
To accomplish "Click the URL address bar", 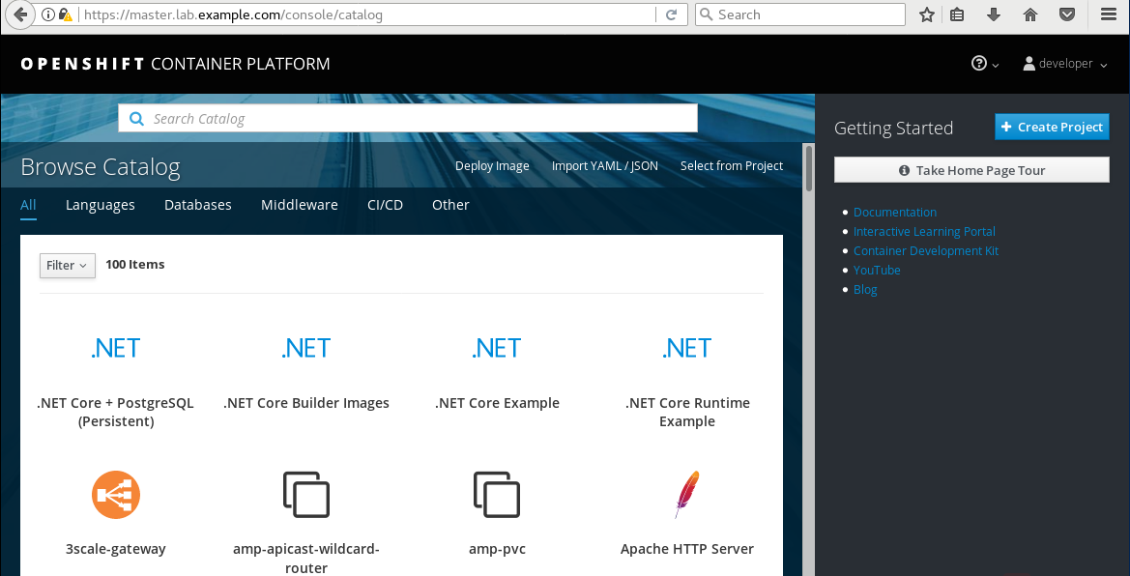I will pyautogui.click(x=367, y=14).
